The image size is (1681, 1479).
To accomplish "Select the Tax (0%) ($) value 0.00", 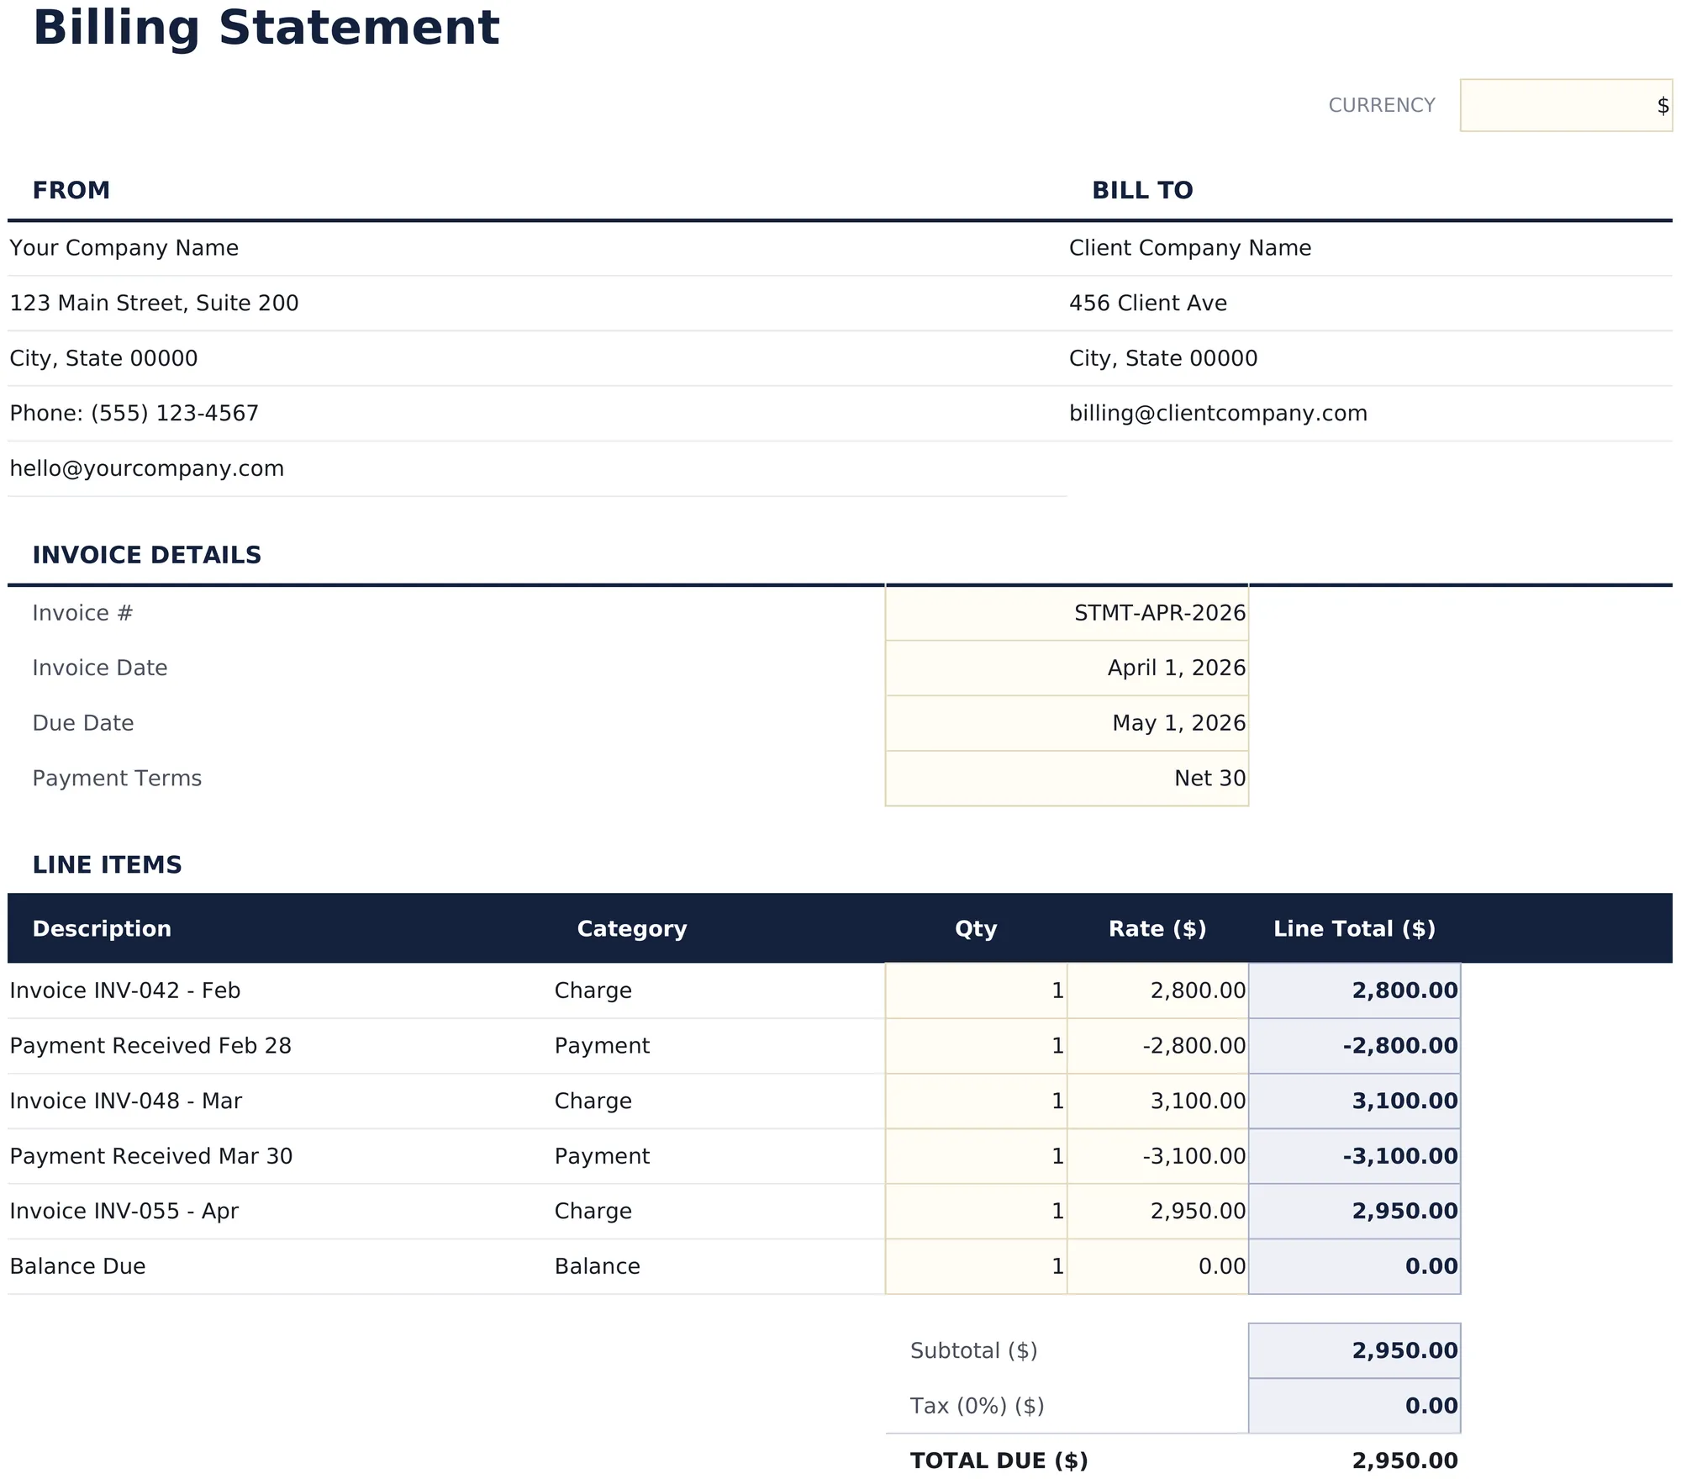I will click(x=1354, y=1406).
